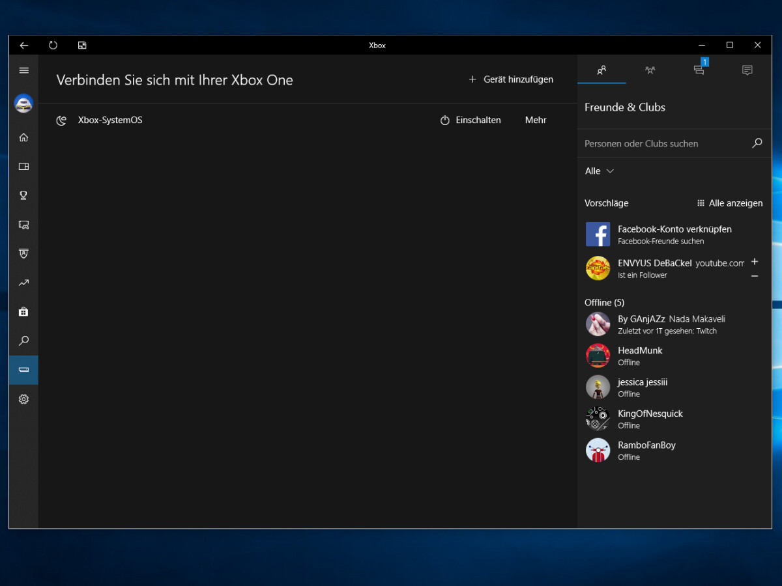Click Gerät hinzufügen button
This screenshot has width=782, height=586.
coord(511,79)
